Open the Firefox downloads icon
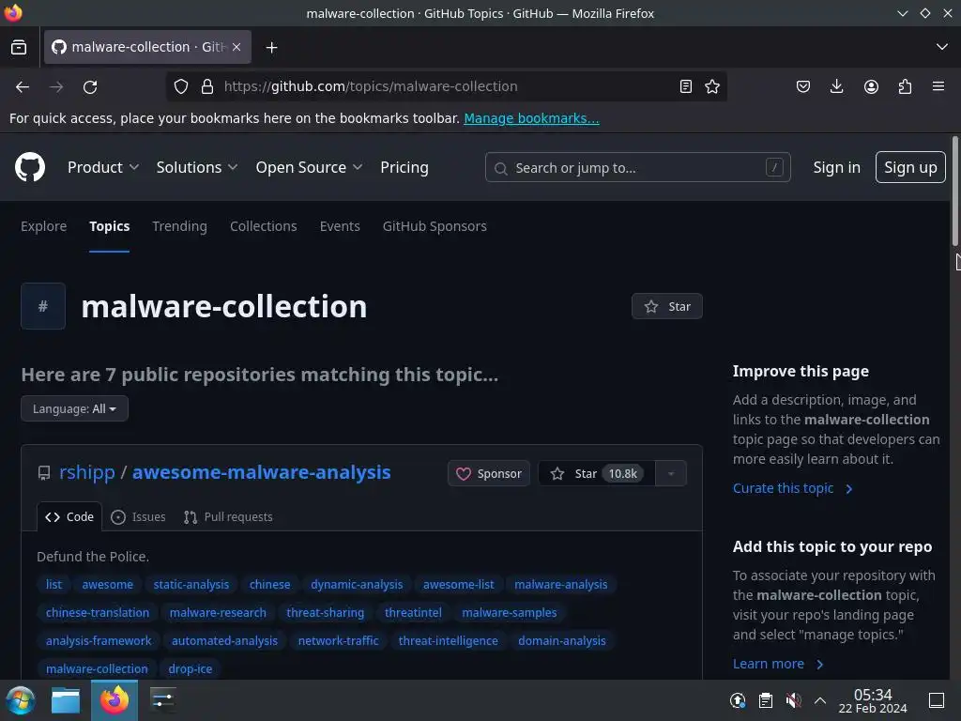This screenshot has height=721, width=961. [x=836, y=86]
